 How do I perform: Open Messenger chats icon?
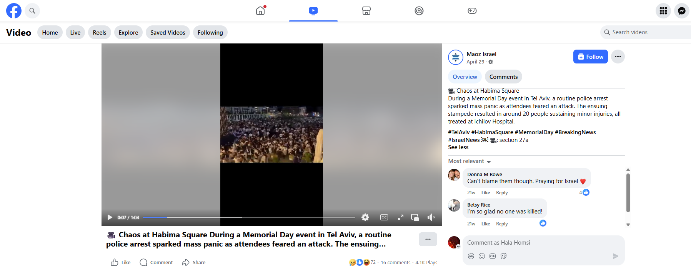682,11
